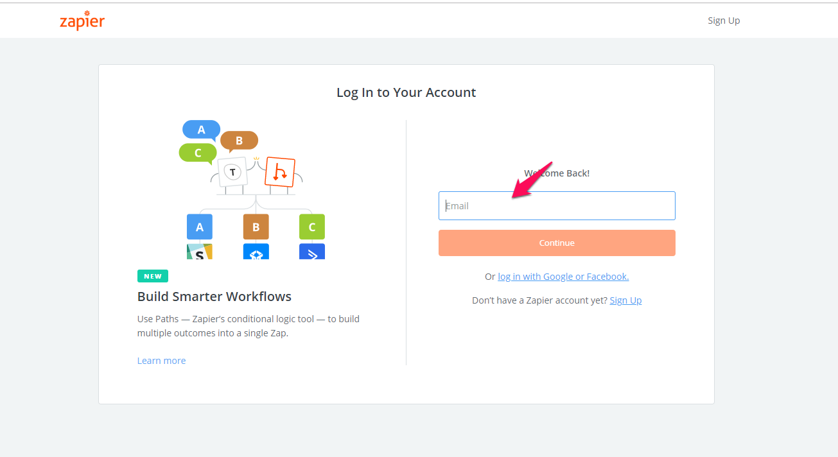Click the green C speech bubble

[198, 153]
